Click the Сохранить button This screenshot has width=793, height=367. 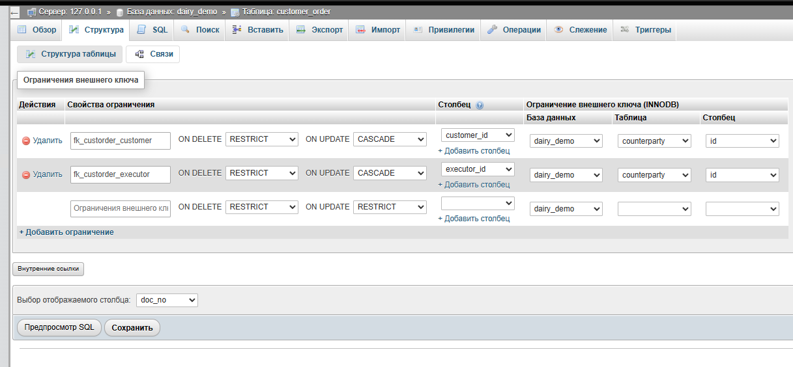click(132, 328)
